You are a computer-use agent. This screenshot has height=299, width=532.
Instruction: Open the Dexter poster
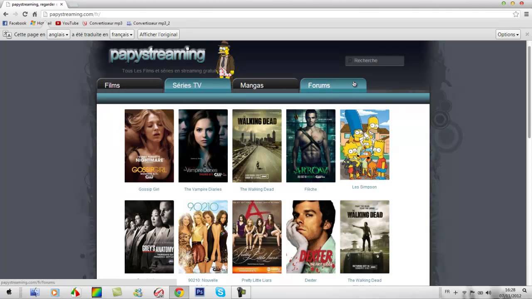click(x=311, y=237)
